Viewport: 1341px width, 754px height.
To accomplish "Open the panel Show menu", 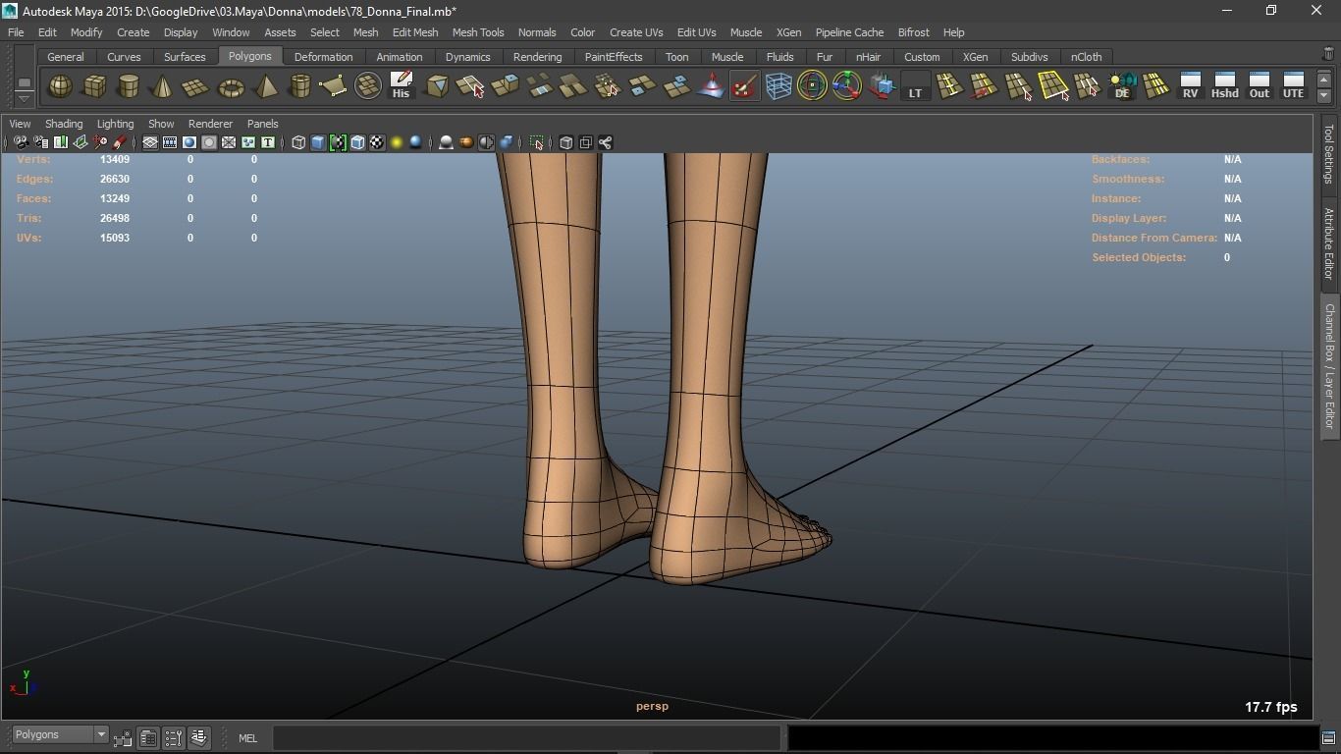I will click(161, 124).
